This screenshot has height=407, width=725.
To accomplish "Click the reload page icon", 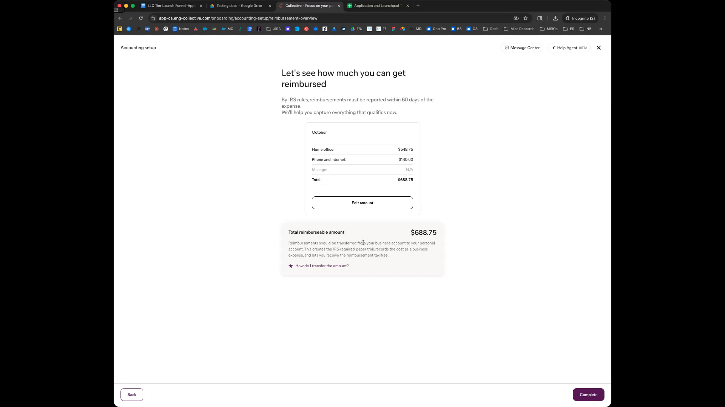I will tap(141, 18).
